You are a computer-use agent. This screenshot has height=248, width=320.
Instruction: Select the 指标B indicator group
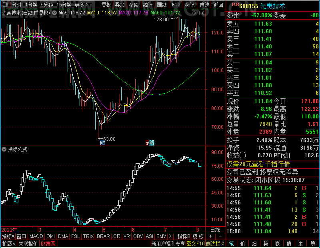point(184,236)
